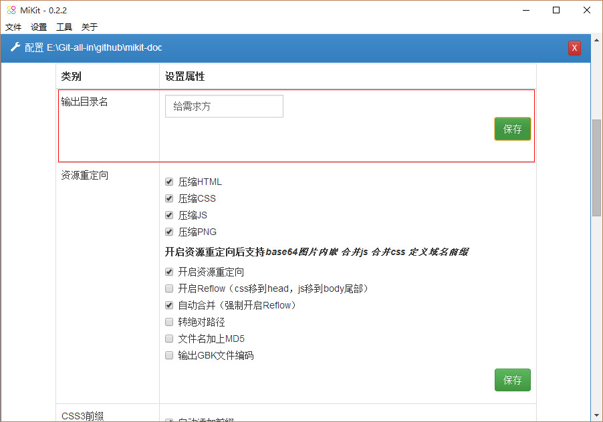Click the MiKit app logo icon
Viewport: 603px width, 422px height.
(x=11, y=10)
